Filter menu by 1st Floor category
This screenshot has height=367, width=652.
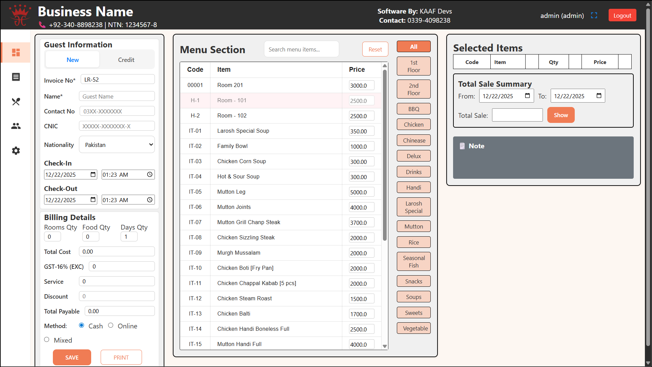(x=414, y=66)
